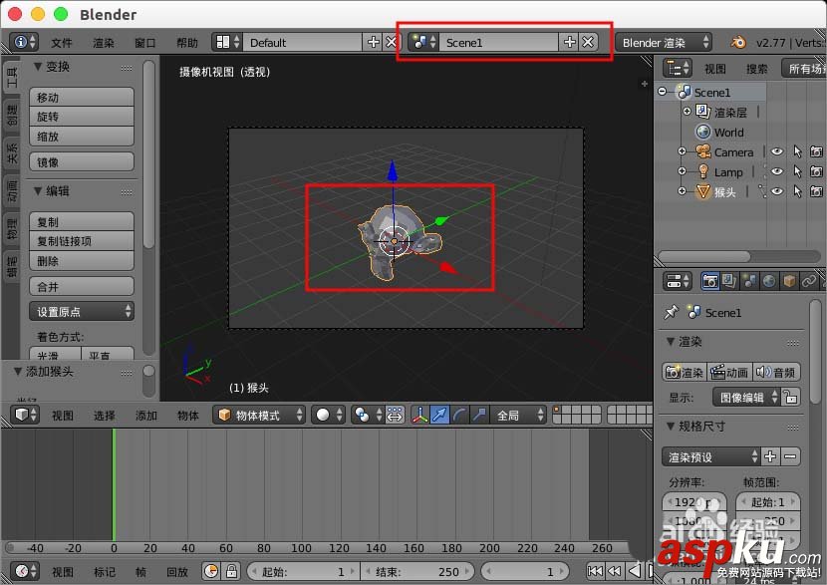Click the Animation (动画) render button
This screenshot has height=585, width=827.
[729, 372]
